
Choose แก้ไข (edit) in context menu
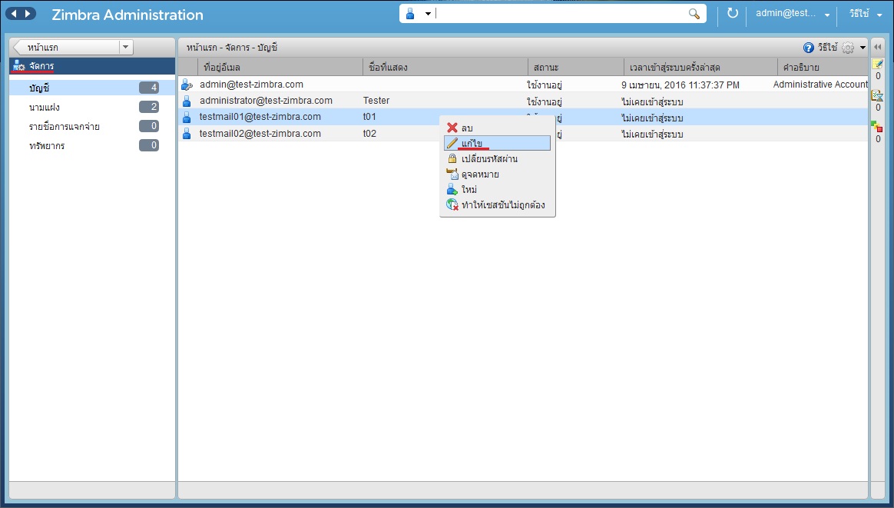tap(497, 143)
